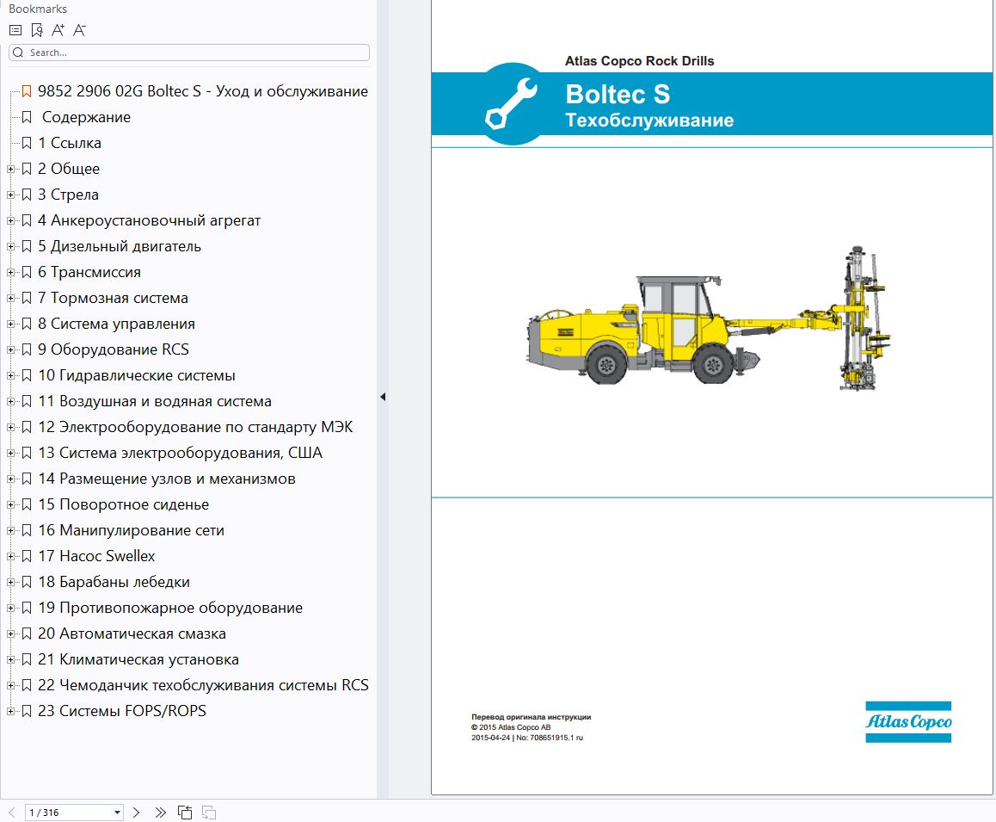
Task: Select 13 Система электрооборудования, США
Action: [180, 453]
